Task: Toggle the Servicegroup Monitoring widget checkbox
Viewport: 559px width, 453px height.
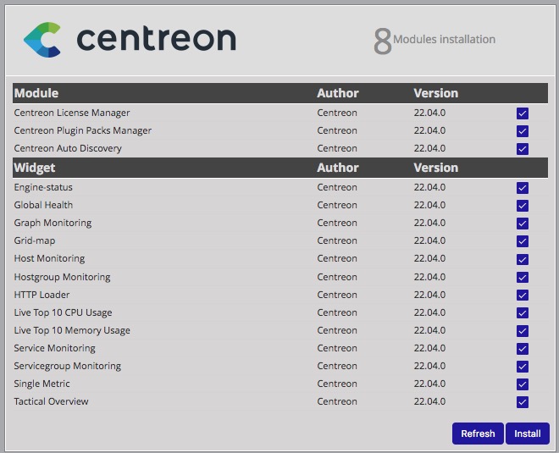Action: point(523,367)
